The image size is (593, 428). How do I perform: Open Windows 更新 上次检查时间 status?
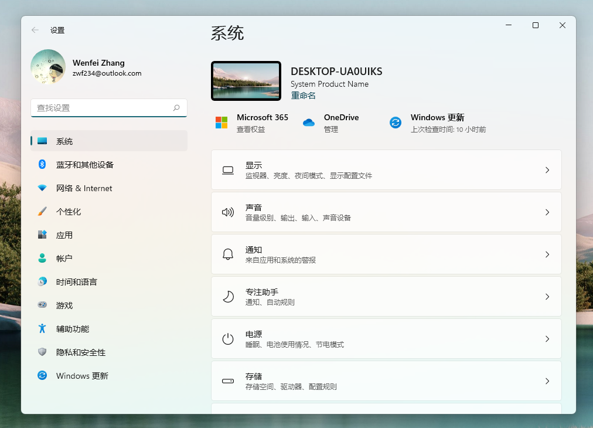(x=448, y=130)
